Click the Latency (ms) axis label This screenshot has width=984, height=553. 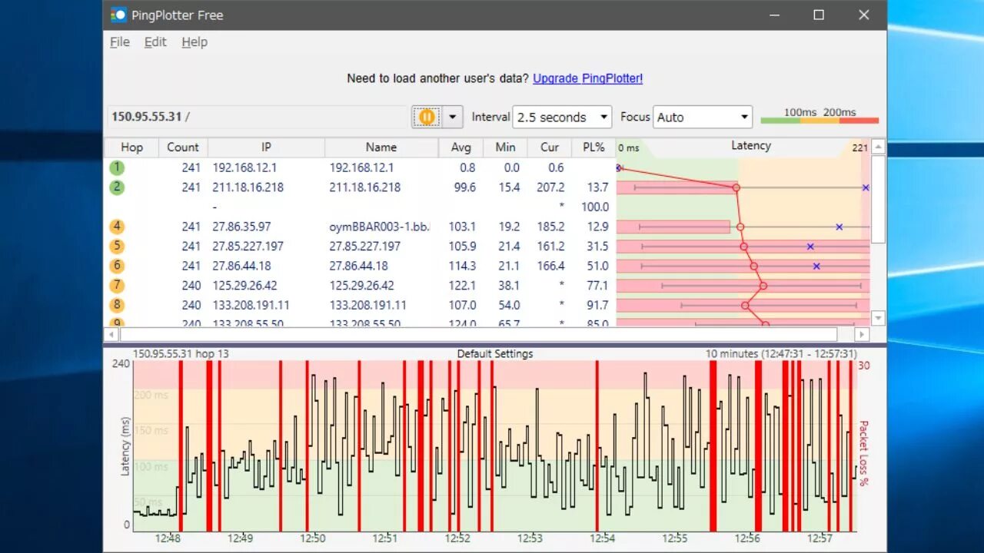(125, 446)
